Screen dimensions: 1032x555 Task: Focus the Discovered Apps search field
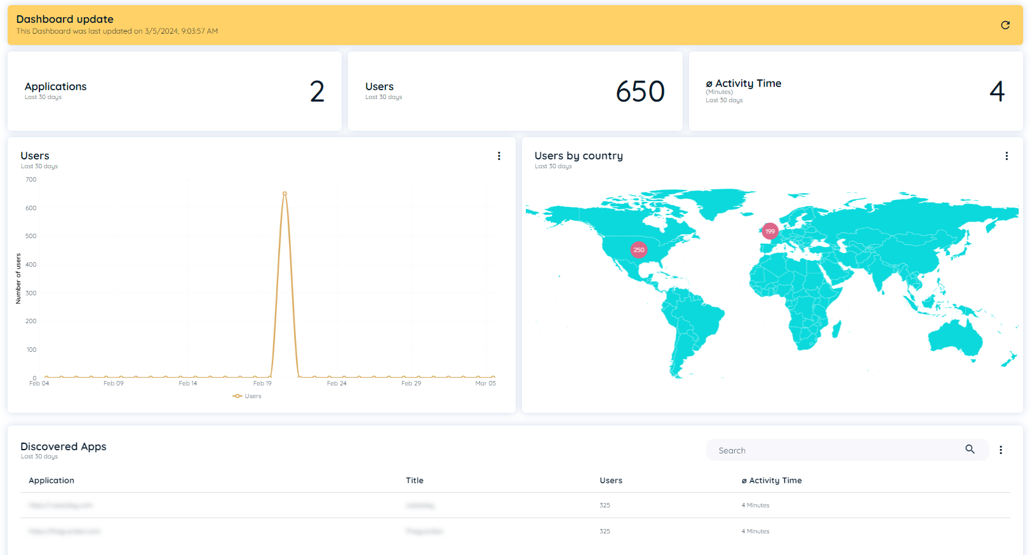coord(847,450)
